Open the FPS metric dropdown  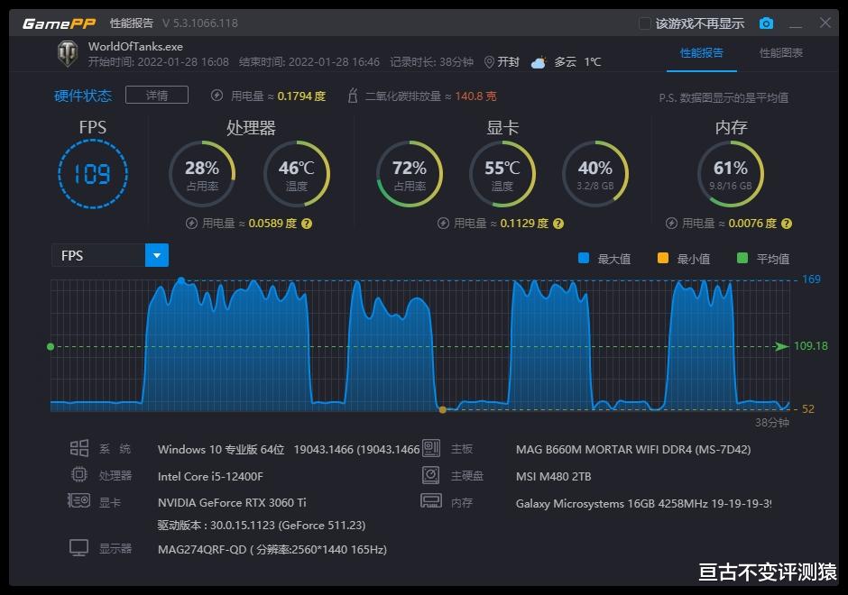[156, 255]
